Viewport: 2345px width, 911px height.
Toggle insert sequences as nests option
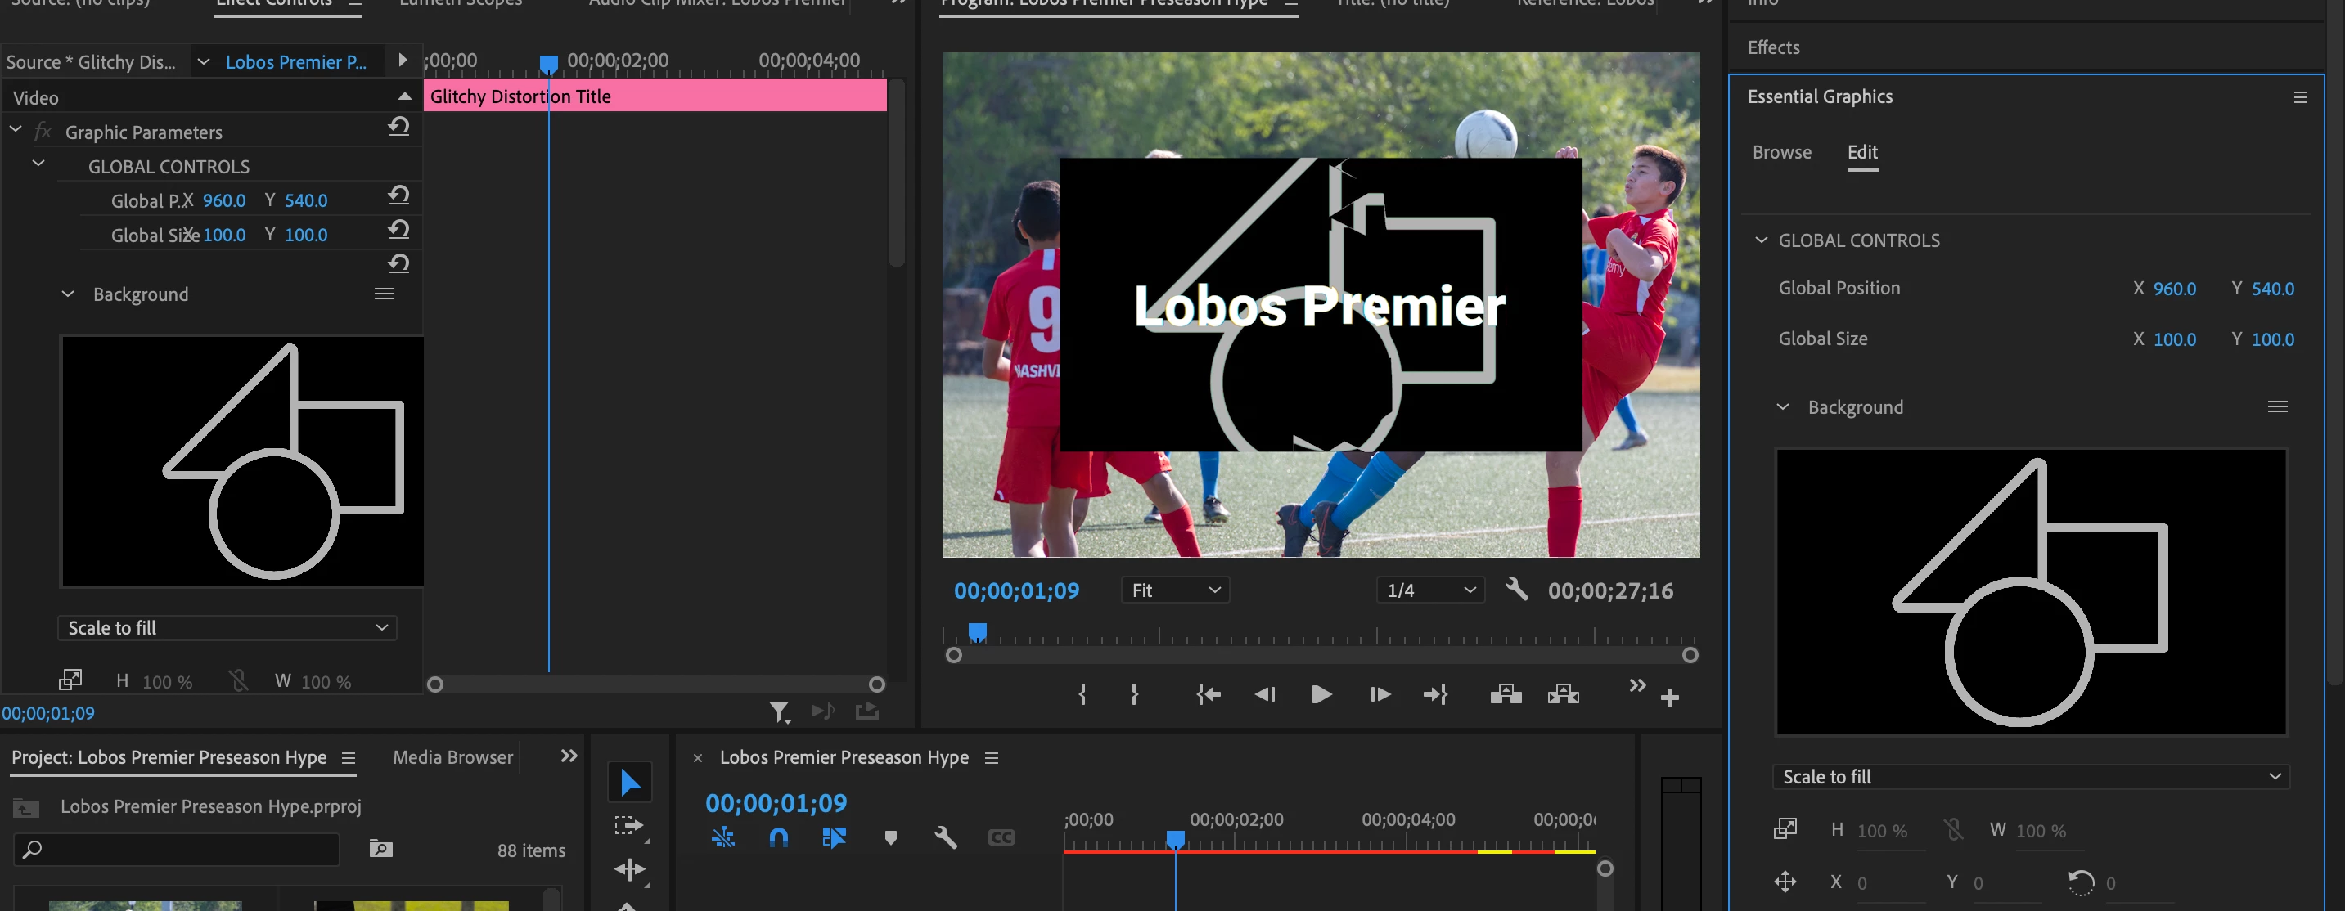pyautogui.click(x=722, y=837)
